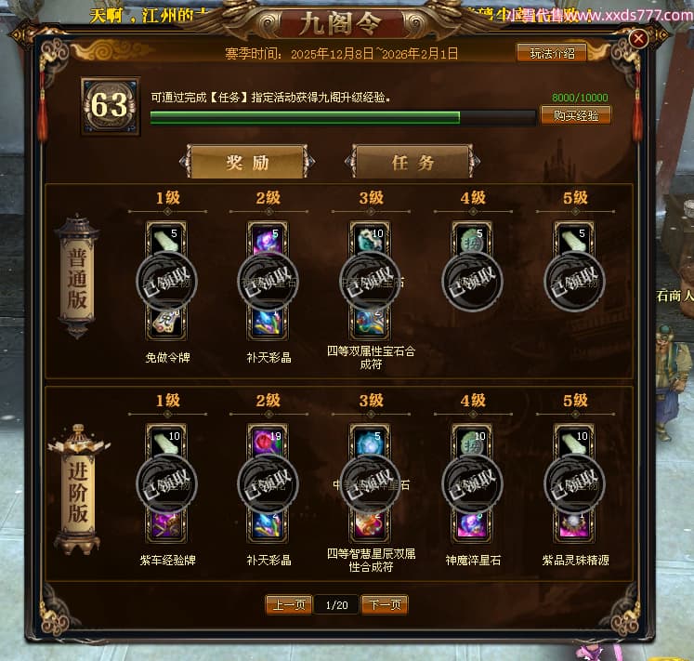The width and height of the screenshot is (694, 661).
Task: Click the 购买经验 button
Action: 576,115
